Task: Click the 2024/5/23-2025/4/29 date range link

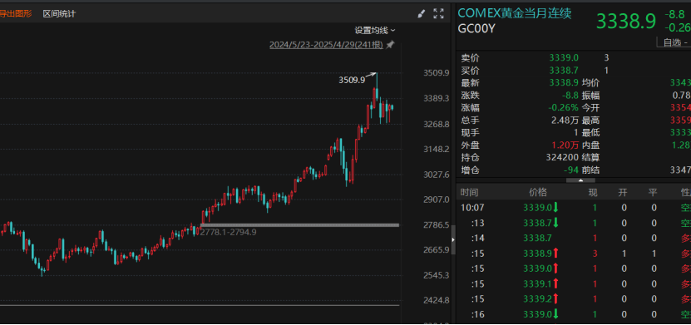Action: pos(326,45)
